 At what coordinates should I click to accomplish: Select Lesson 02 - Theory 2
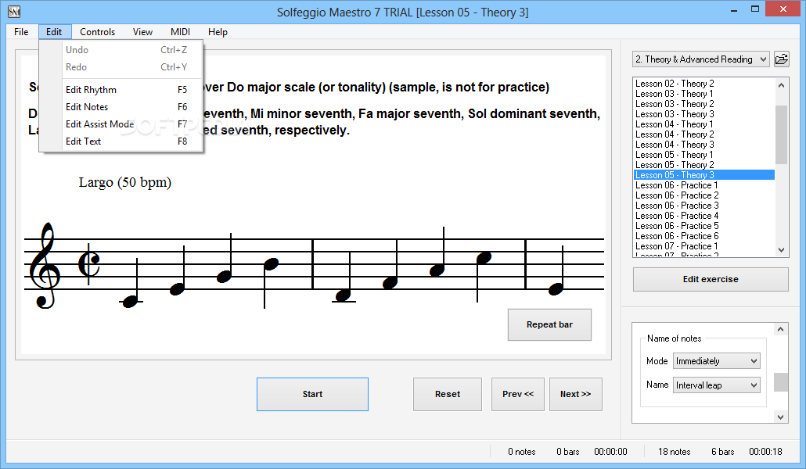[x=703, y=84]
